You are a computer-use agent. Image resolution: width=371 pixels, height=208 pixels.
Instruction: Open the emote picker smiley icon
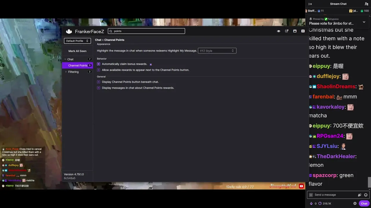click(366, 195)
